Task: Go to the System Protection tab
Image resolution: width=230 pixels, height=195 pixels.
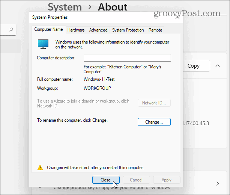Action: 128,30
